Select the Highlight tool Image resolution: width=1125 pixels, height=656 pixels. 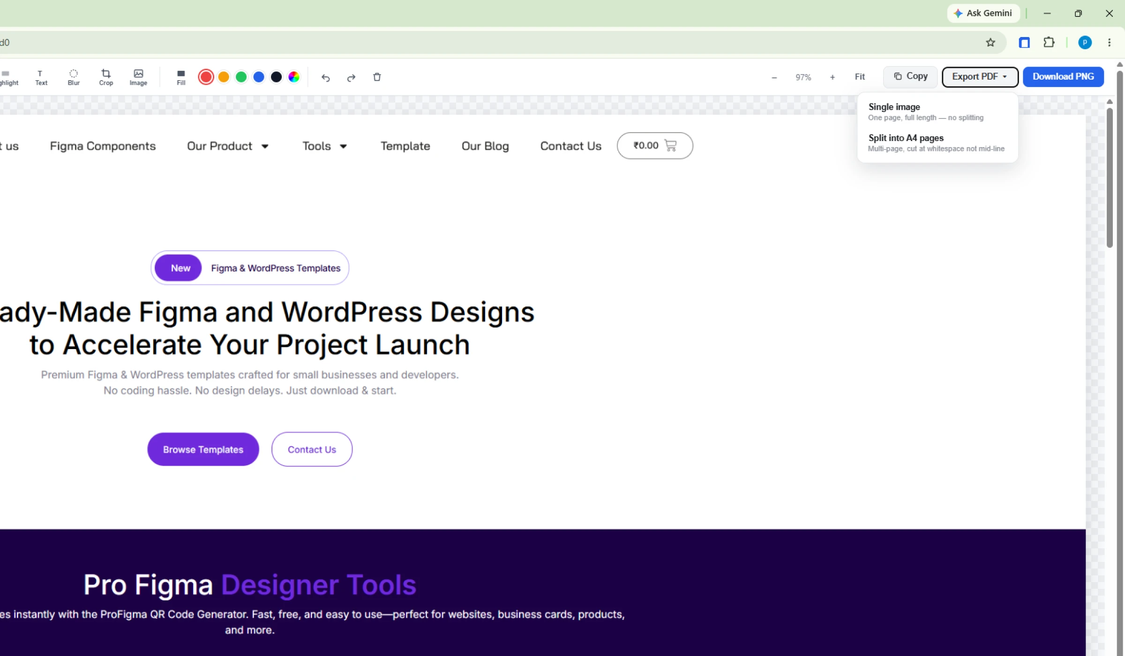(9, 77)
